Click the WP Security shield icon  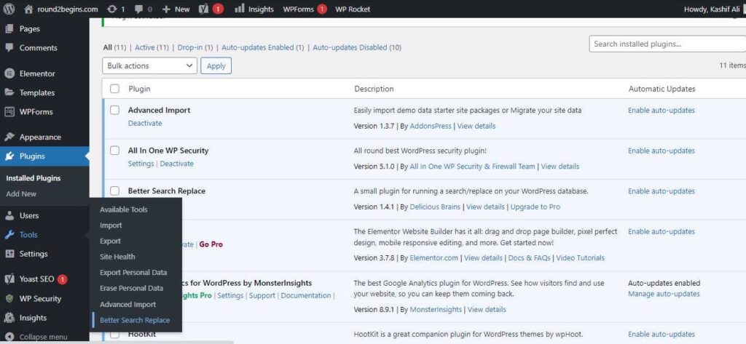[x=9, y=298]
